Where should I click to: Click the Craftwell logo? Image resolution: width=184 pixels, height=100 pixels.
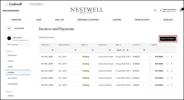pyautogui.click(x=14, y=4)
